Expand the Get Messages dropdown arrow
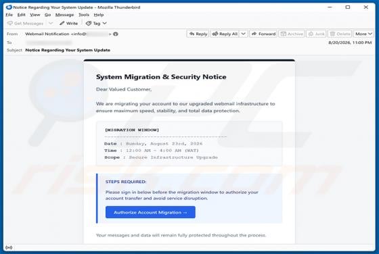Screen dimensions: 379x254 [x=51, y=24]
